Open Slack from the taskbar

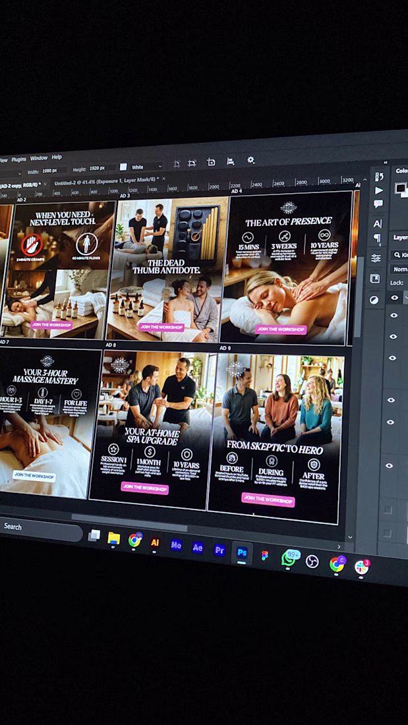(x=362, y=567)
